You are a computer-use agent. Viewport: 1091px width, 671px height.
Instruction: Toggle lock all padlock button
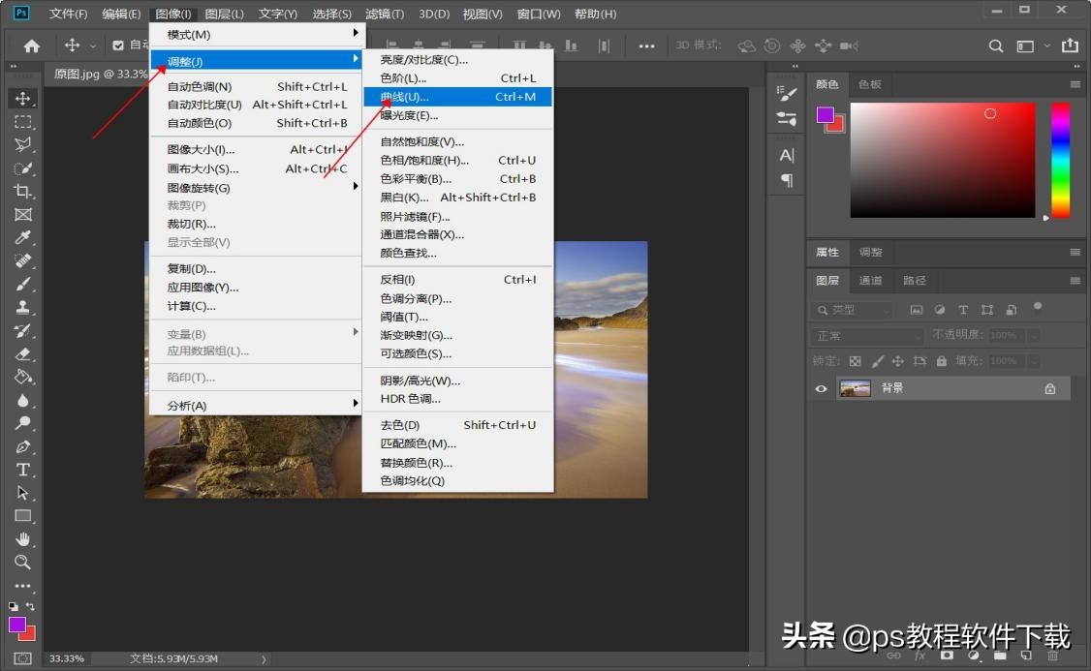click(942, 361)
